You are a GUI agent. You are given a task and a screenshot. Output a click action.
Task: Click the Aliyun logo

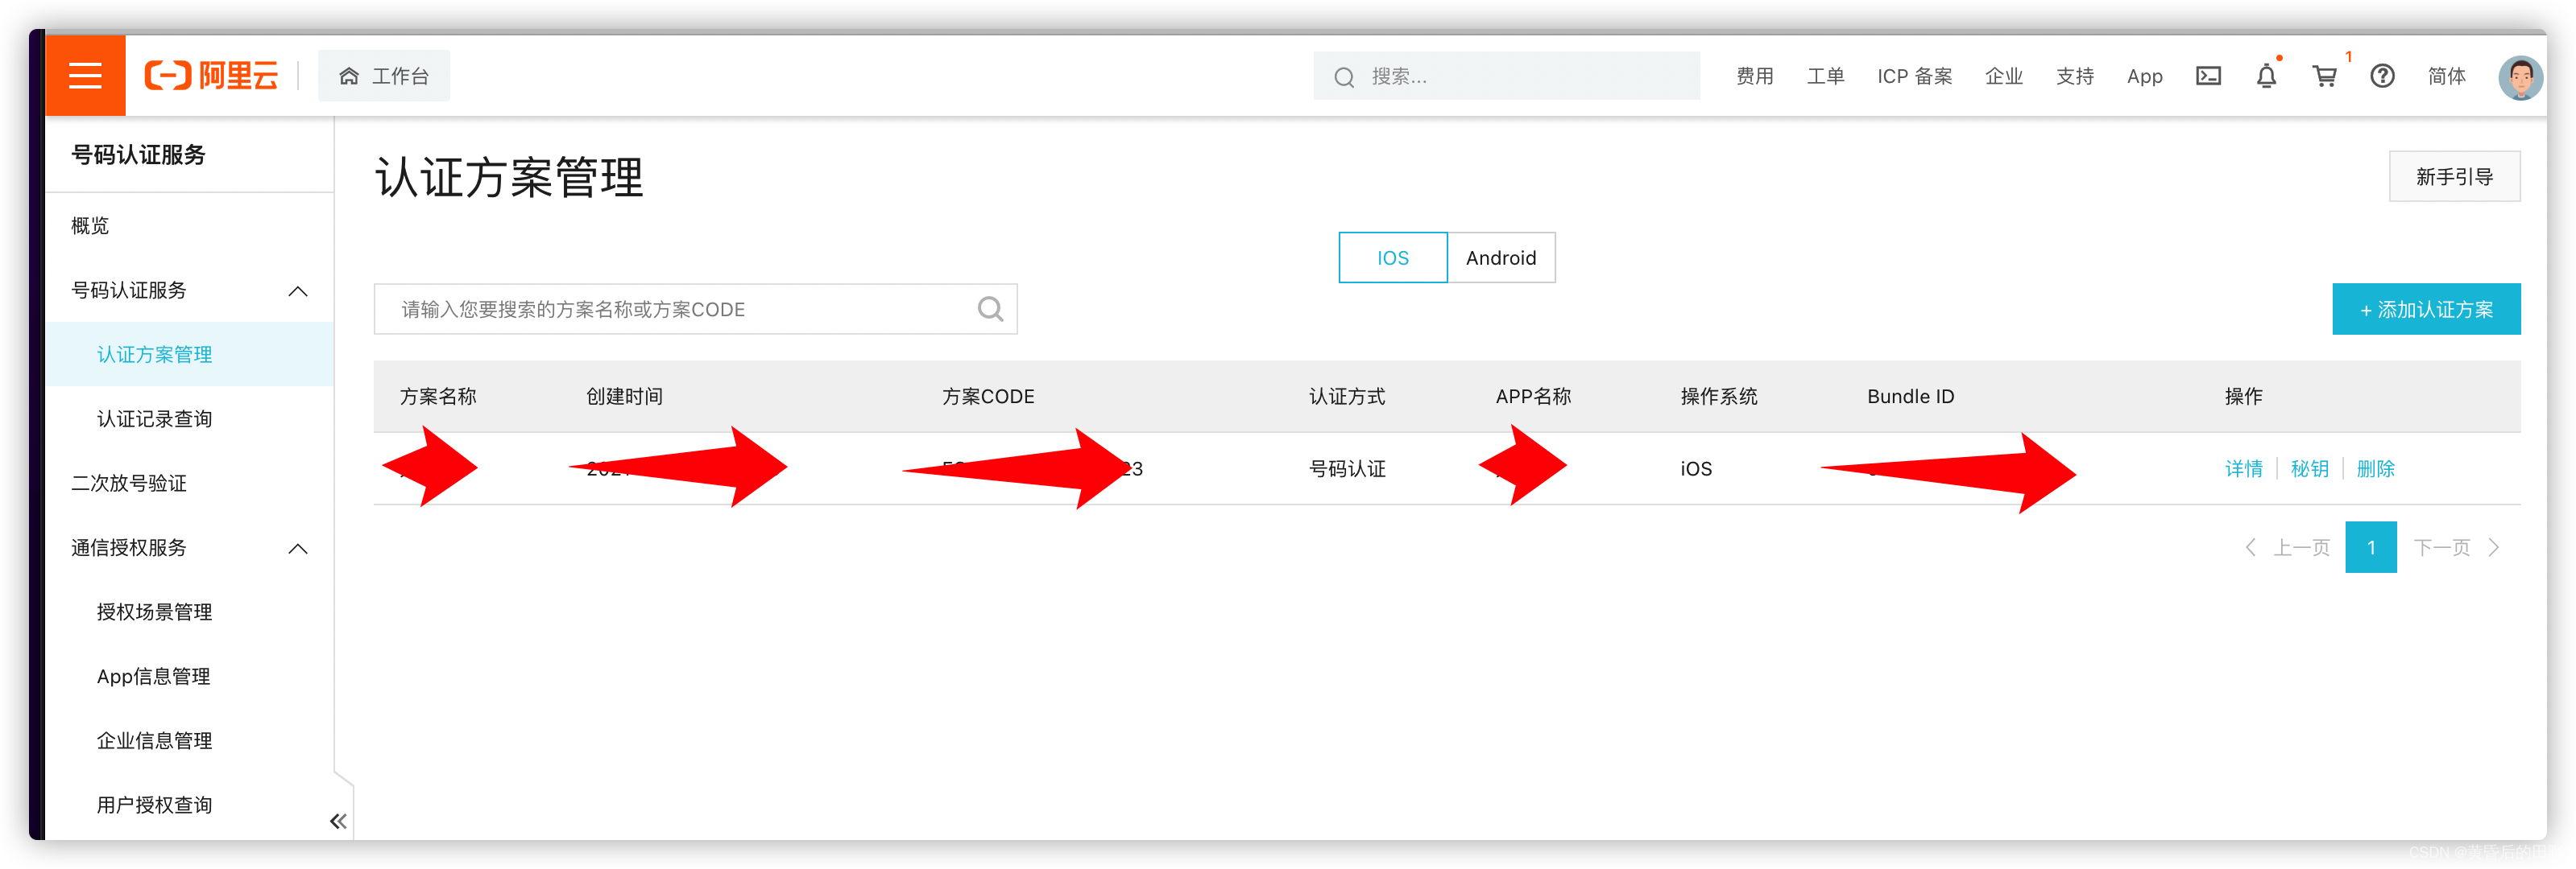point(211,76)
